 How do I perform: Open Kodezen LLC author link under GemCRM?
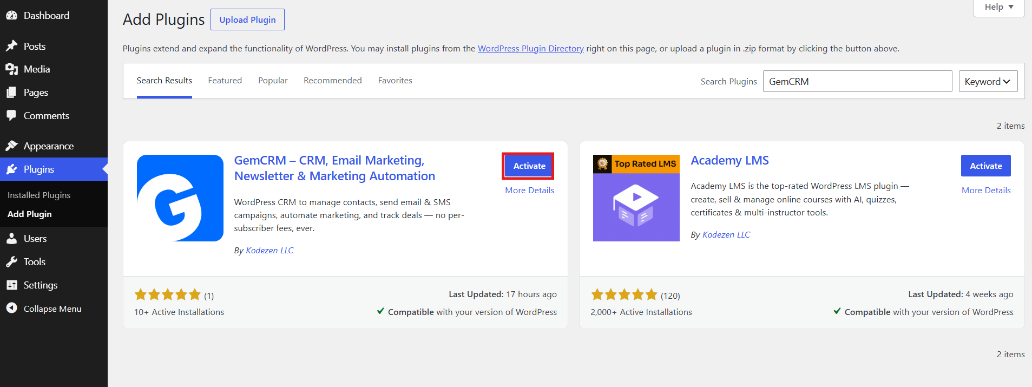coord(269,251)
